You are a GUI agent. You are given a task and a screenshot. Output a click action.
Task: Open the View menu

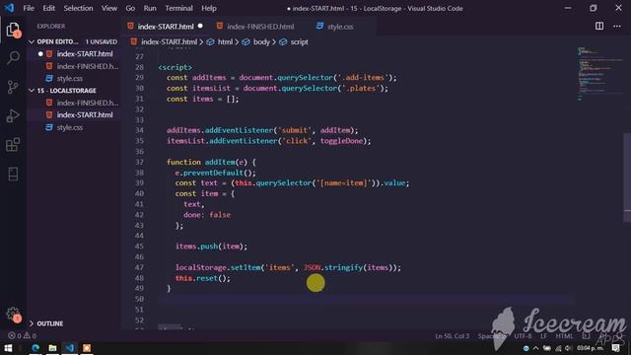pyautogui.click(x=109, y=8)
